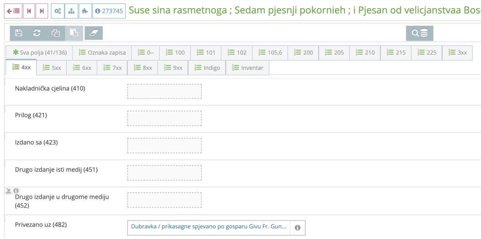Click the paste icon in the toolbar
The height and width of the screenshot is (239, 481).
74,33
